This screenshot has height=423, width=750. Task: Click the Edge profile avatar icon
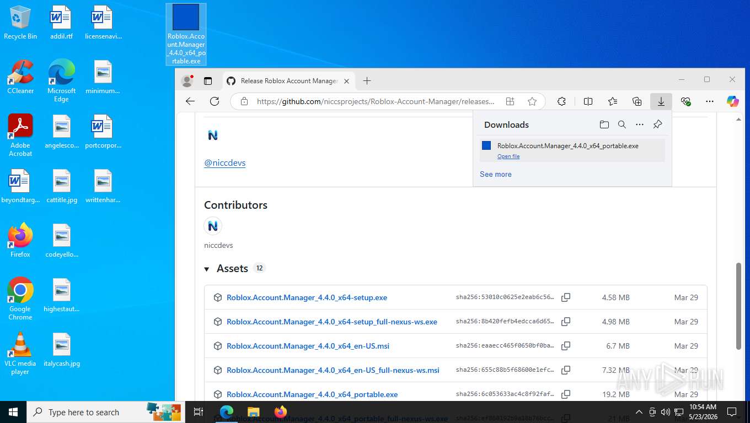coord(187,81)
